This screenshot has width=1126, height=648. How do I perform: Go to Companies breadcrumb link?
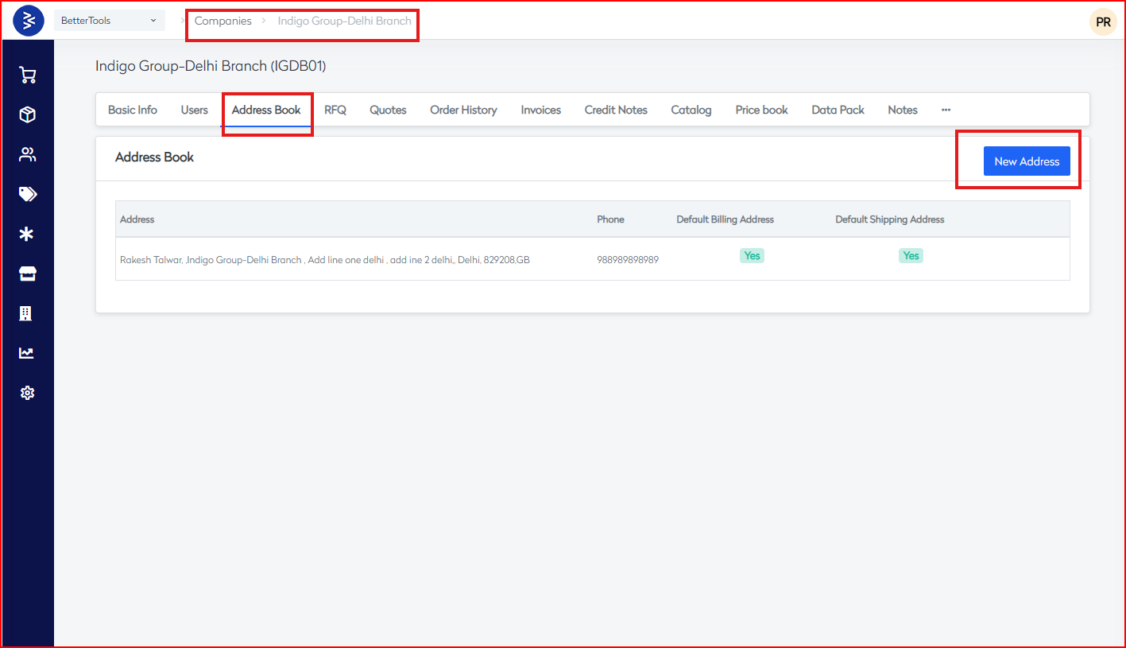click(222, 21)
